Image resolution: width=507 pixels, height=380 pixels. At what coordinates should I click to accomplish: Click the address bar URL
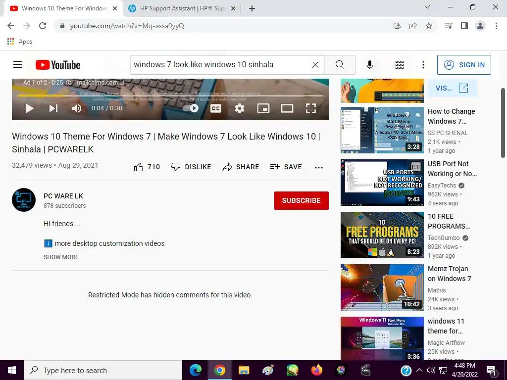coord(127,26)
